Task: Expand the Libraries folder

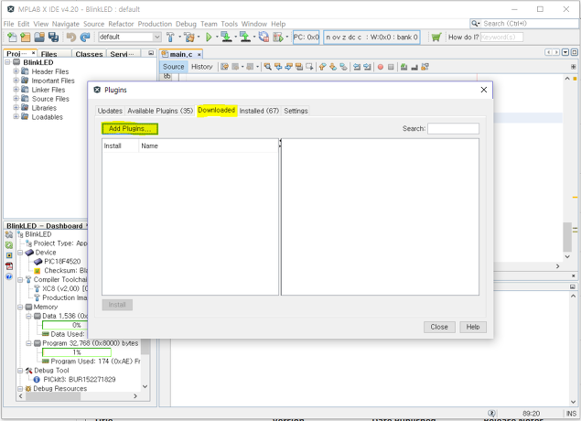Action: (x=16, y=107)
